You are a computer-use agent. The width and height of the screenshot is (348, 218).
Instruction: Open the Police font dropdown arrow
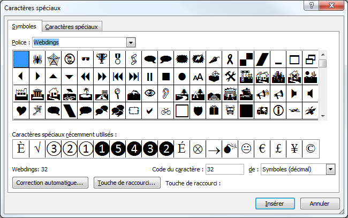click(131, 42)
